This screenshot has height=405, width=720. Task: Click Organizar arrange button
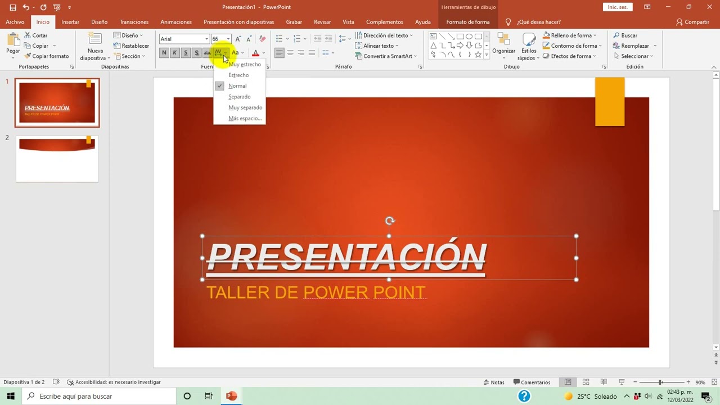point(504,46)
